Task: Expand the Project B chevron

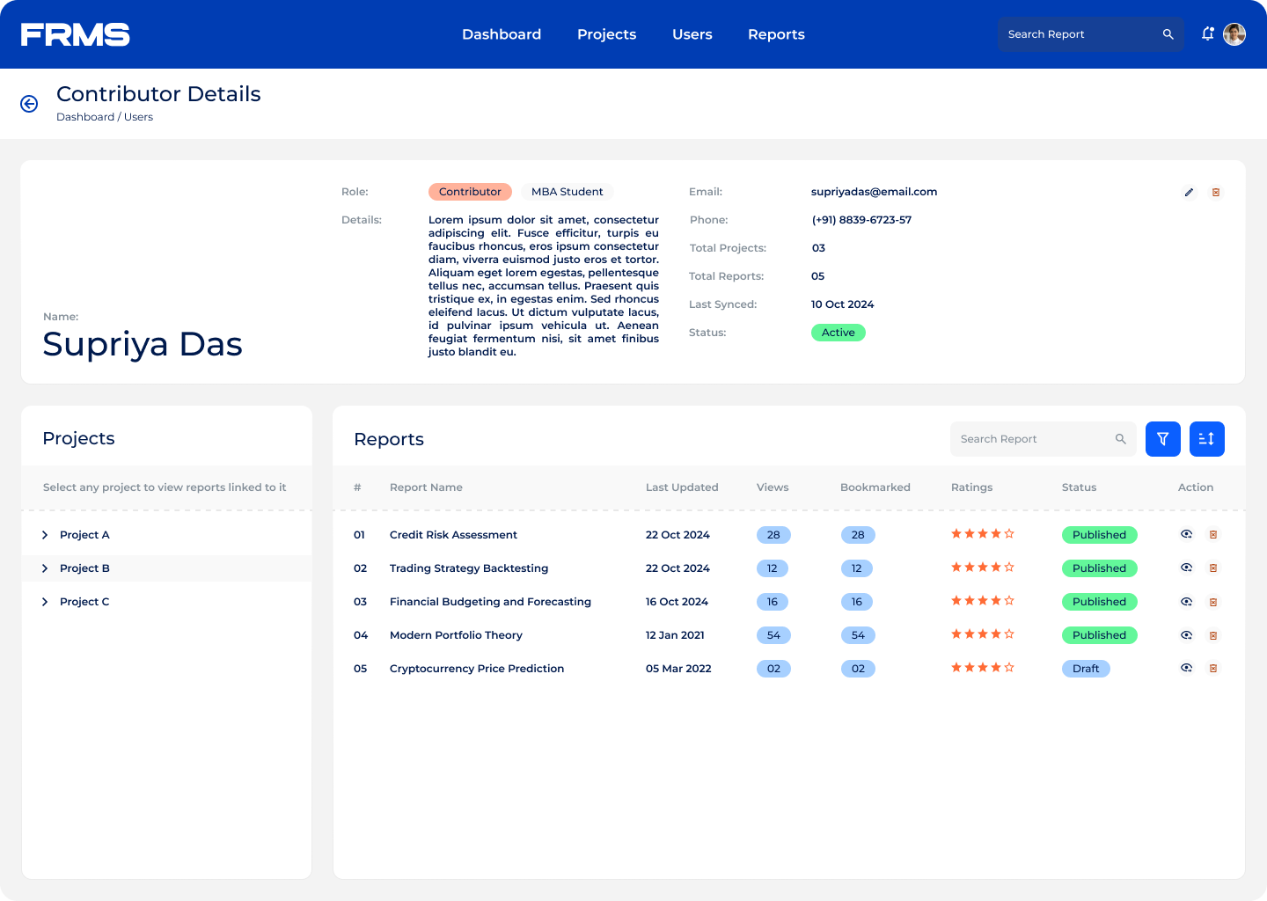Action: coord(45,568)
